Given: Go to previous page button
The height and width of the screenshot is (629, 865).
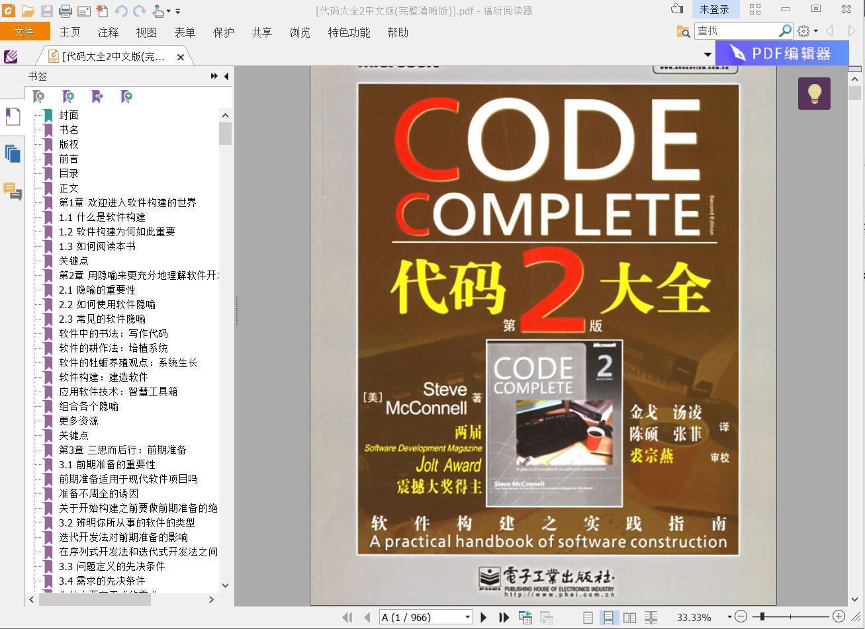Looking at the screenshot, I should 367,617.
